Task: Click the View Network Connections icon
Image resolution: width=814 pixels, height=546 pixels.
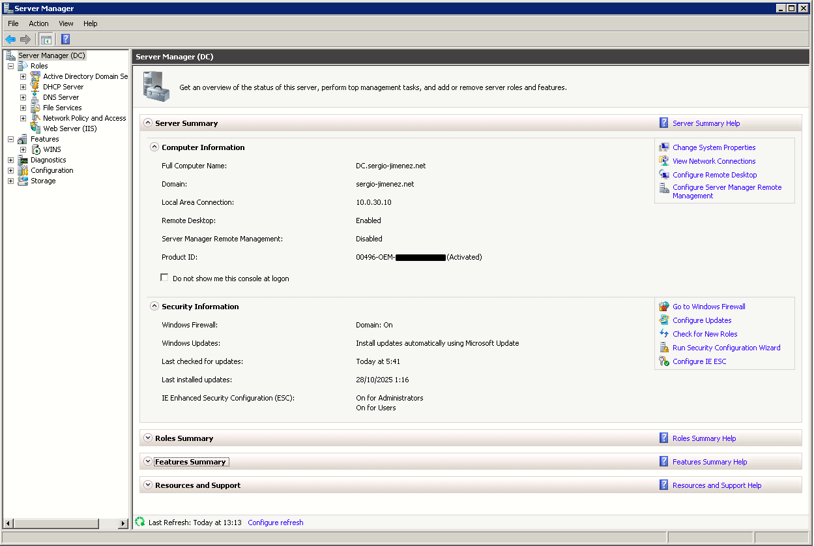Action: 664,161
